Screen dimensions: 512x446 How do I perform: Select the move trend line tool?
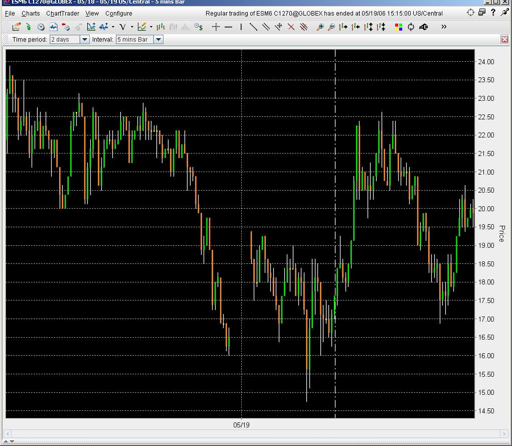click(x=278, y=27)
